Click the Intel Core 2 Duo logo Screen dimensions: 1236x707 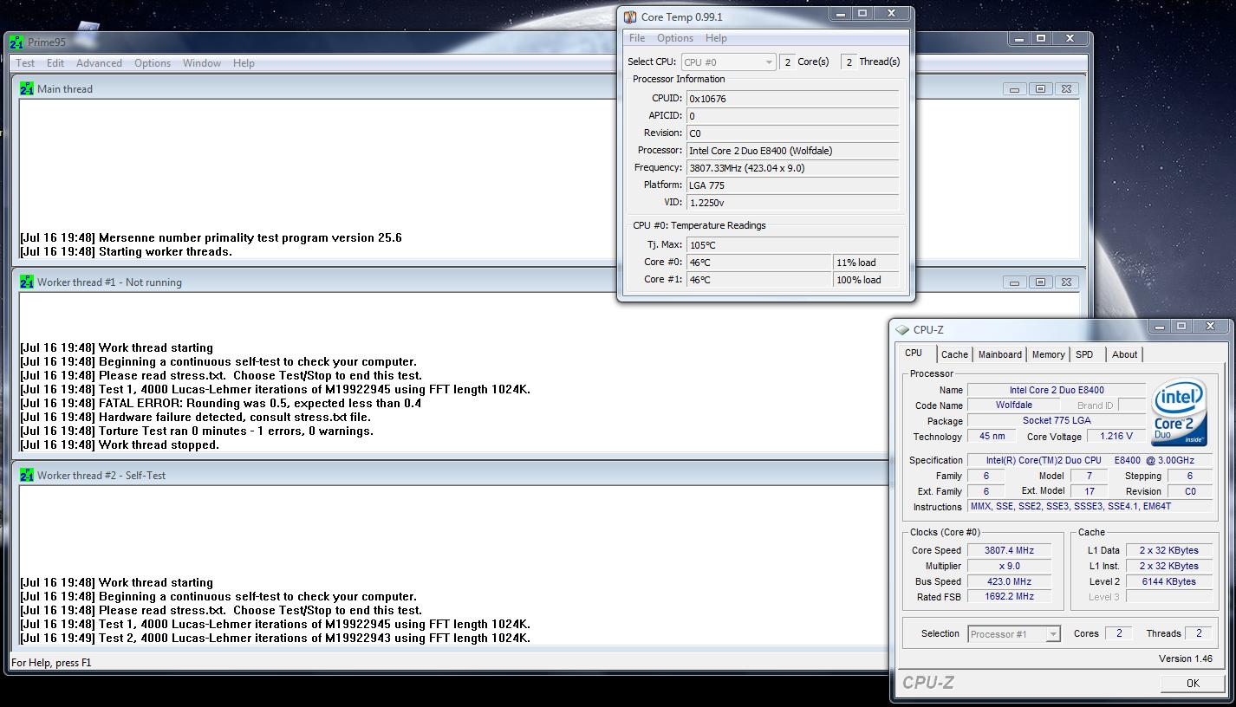[x=1179, y=412]
